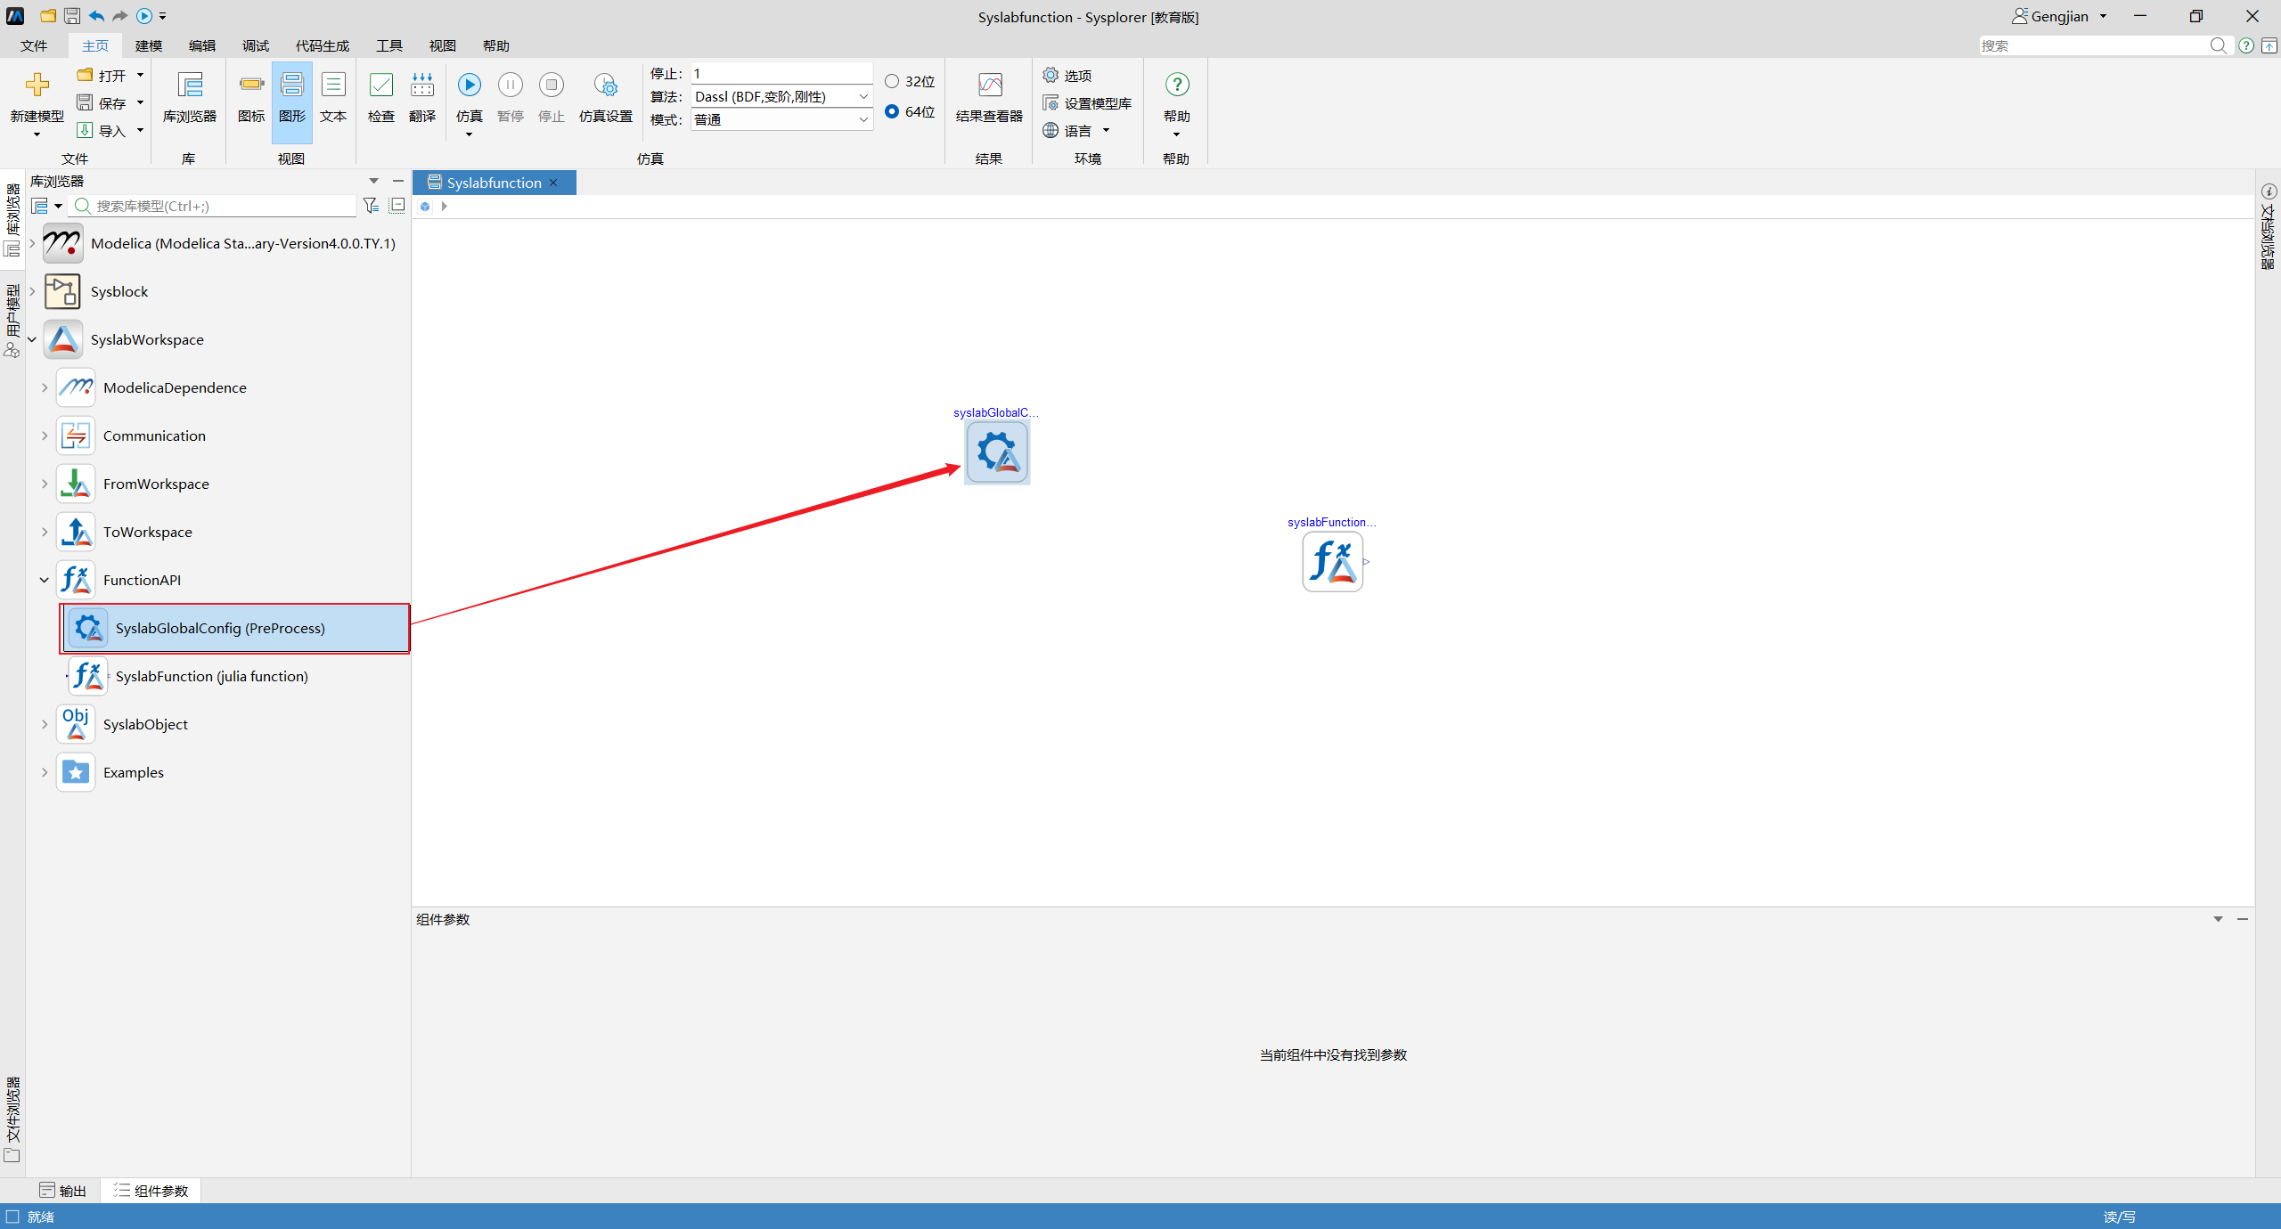Viewport: 2281px width, 1229px height.
Task: Close the Syslabfunction document tab
Action: (x=553, y=183)
